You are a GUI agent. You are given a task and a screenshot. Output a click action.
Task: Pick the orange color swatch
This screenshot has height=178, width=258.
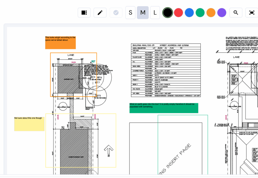211,13
